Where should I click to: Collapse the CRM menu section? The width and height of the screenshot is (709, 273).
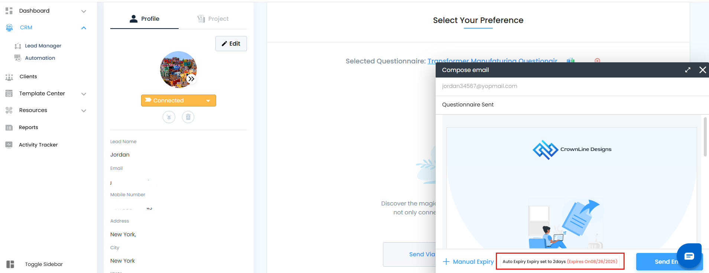(84, 28)
